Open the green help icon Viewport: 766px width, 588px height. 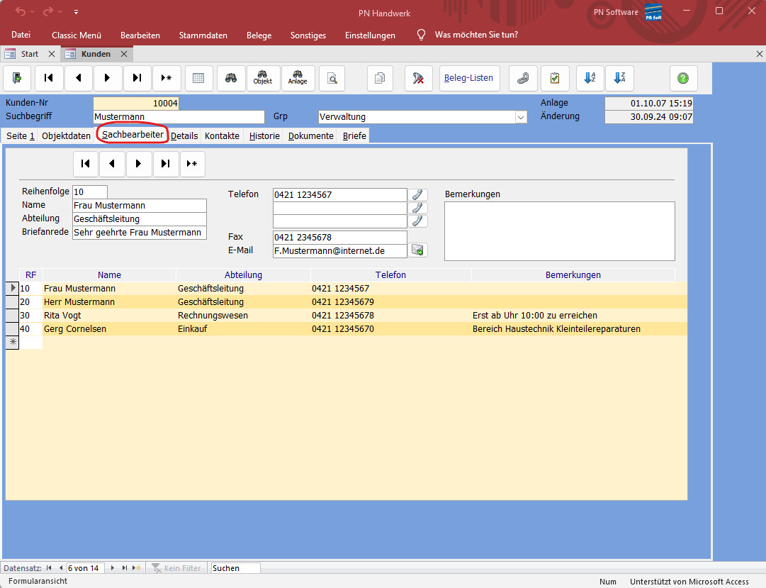point(683,78)
